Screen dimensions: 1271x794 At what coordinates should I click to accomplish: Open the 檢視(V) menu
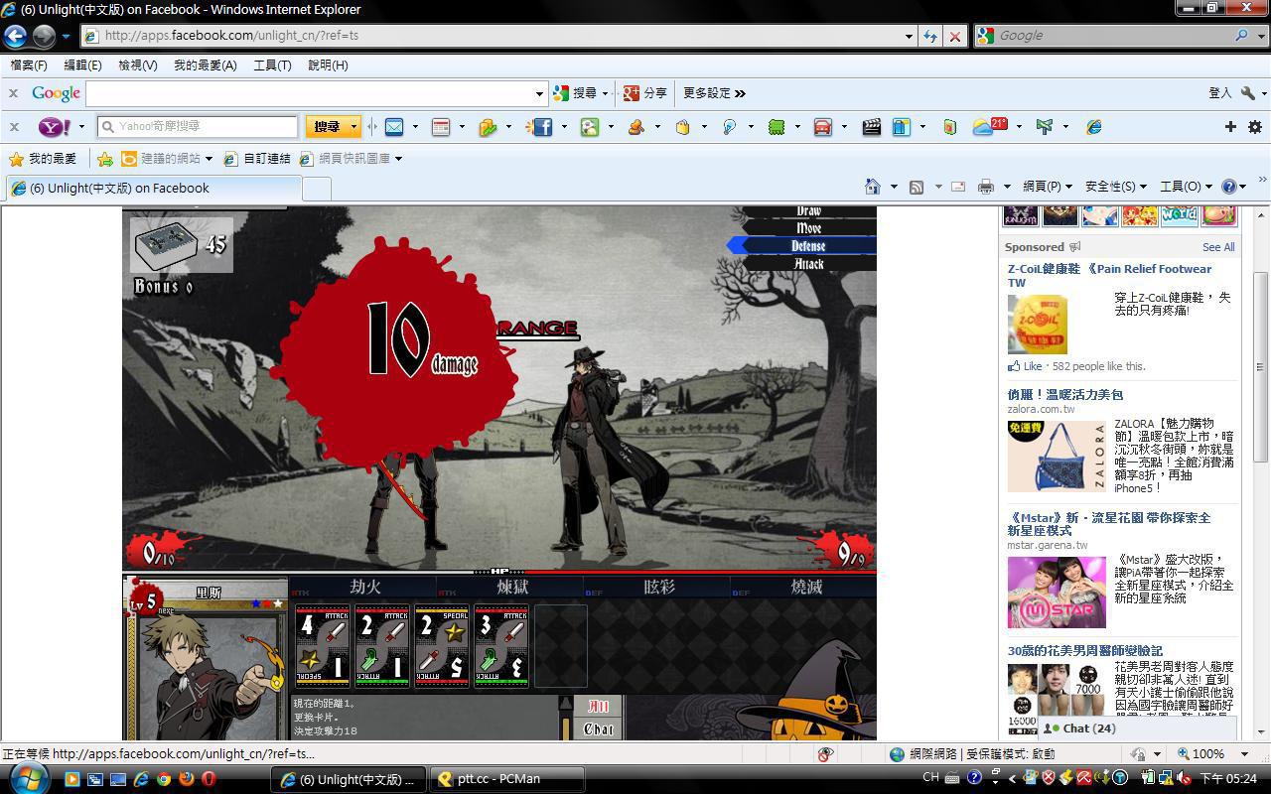(137, 66)
